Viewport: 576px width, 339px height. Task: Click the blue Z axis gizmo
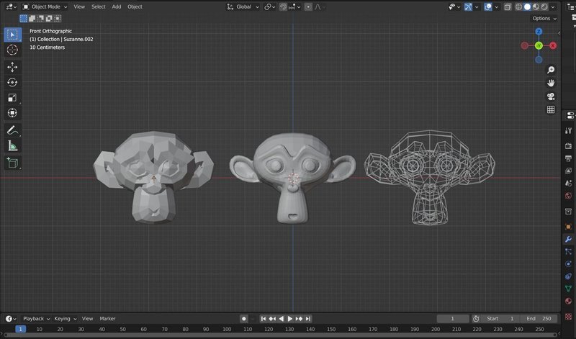tap(539, 32)
